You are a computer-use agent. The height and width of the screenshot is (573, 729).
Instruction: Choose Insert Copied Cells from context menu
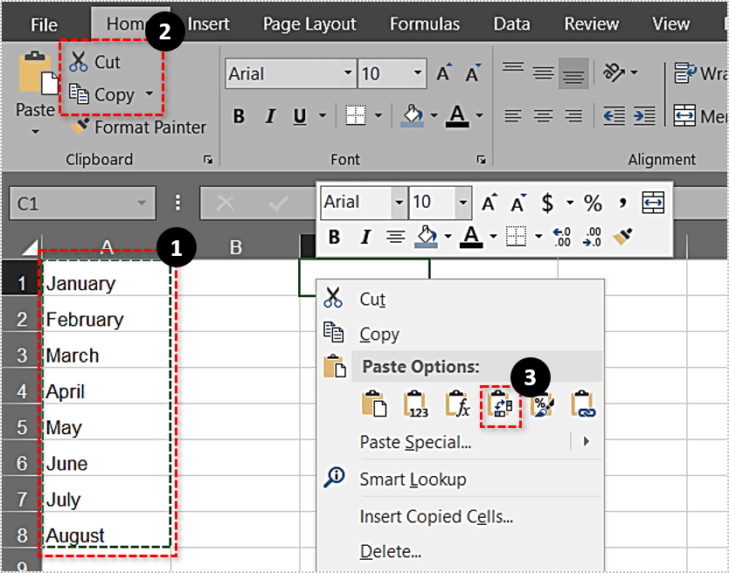coord(435,516)
